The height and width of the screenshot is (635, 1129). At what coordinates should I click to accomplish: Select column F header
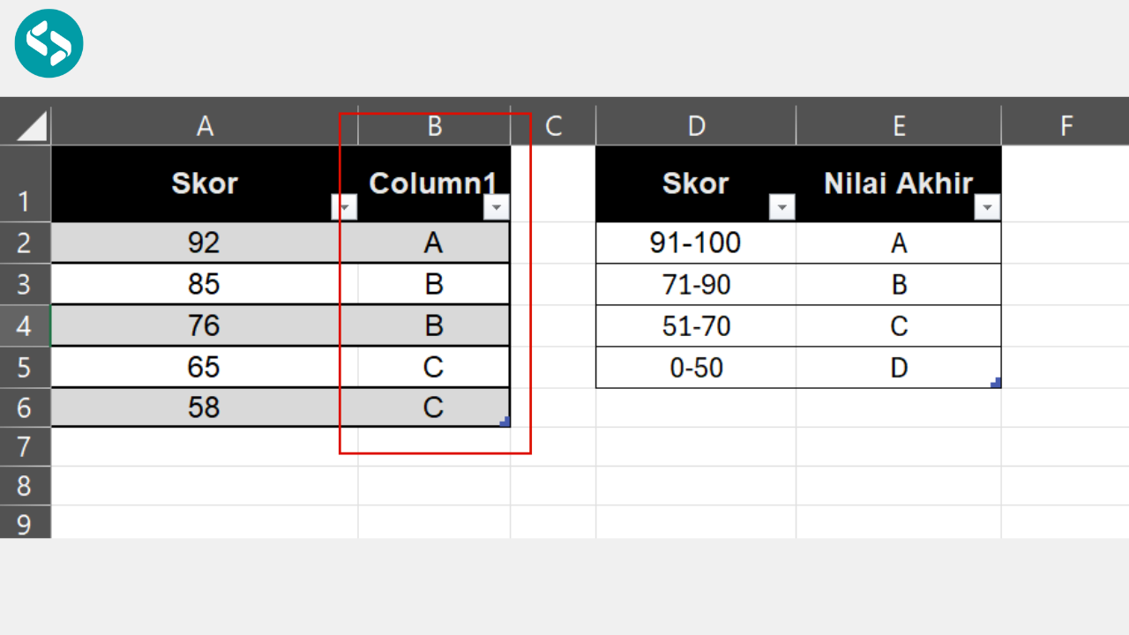(1065, 126)
